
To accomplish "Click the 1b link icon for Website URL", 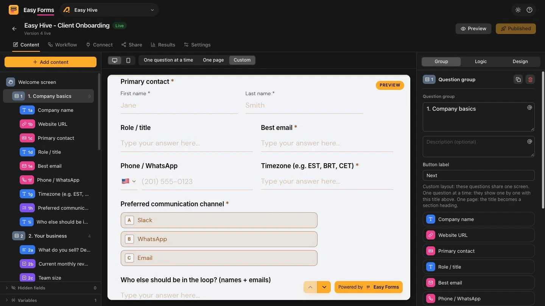I will click(x=27, y=124).
